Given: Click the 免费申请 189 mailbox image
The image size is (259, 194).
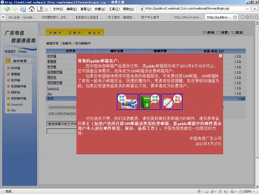Looking at the screenshot, I should [x=127, y=102].
